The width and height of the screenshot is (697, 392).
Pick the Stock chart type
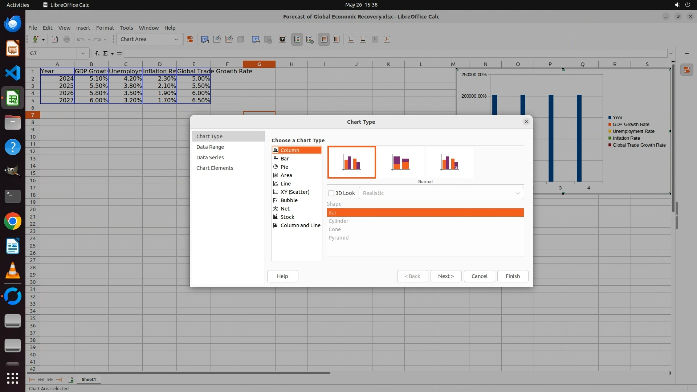(x=287, y=217)
